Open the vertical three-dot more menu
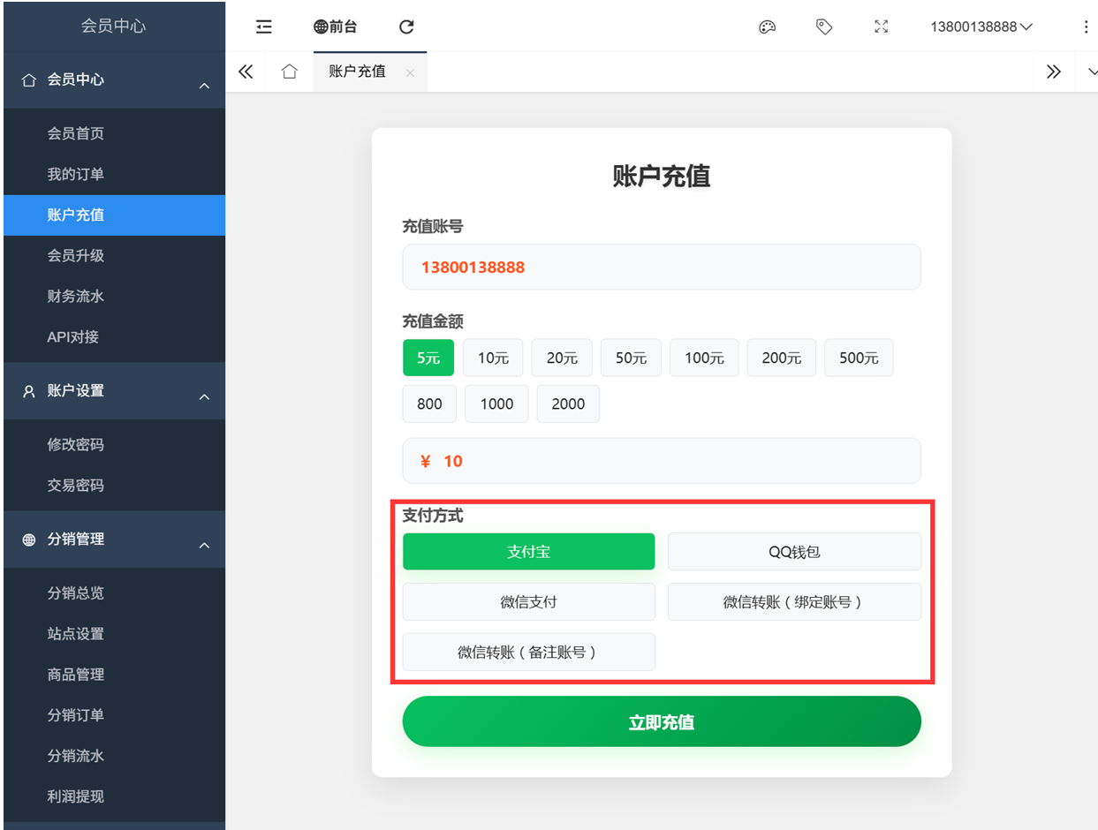The width and height of the screenshot is (1098, 830). pos(1086,26)
